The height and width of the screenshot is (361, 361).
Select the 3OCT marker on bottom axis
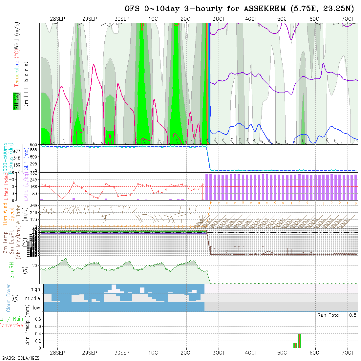tap(219, 353)
